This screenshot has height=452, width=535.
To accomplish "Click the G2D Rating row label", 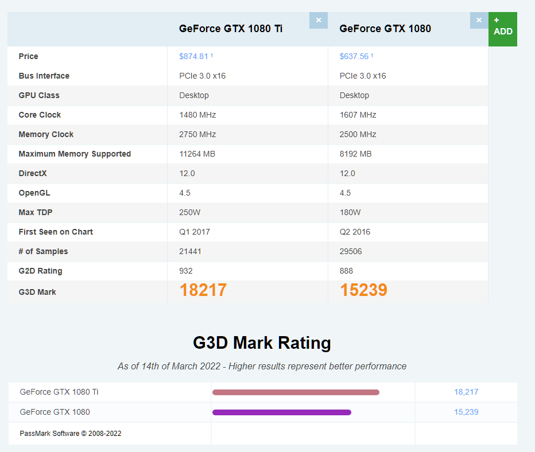I will point(40,271).
